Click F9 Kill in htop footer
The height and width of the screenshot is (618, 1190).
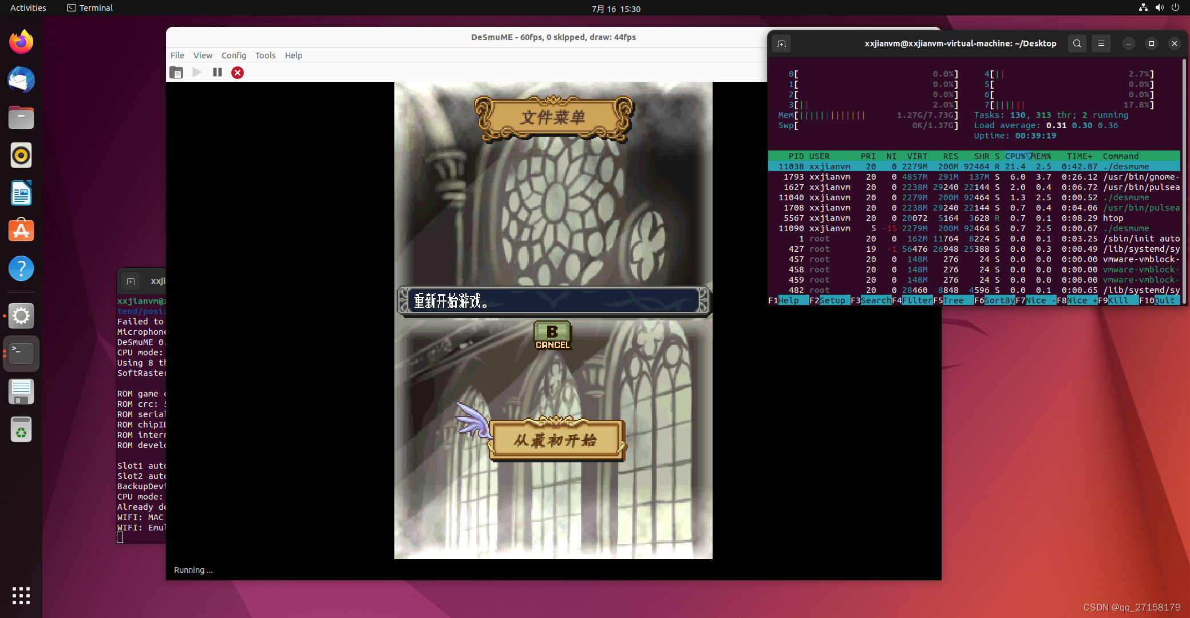(1118, 300)
